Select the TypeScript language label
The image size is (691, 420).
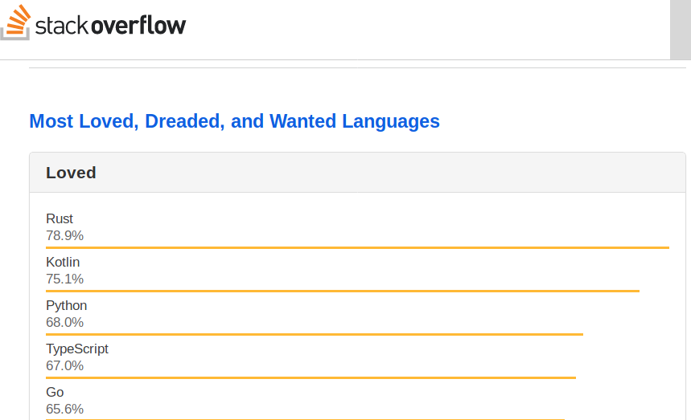click(76, 349)
